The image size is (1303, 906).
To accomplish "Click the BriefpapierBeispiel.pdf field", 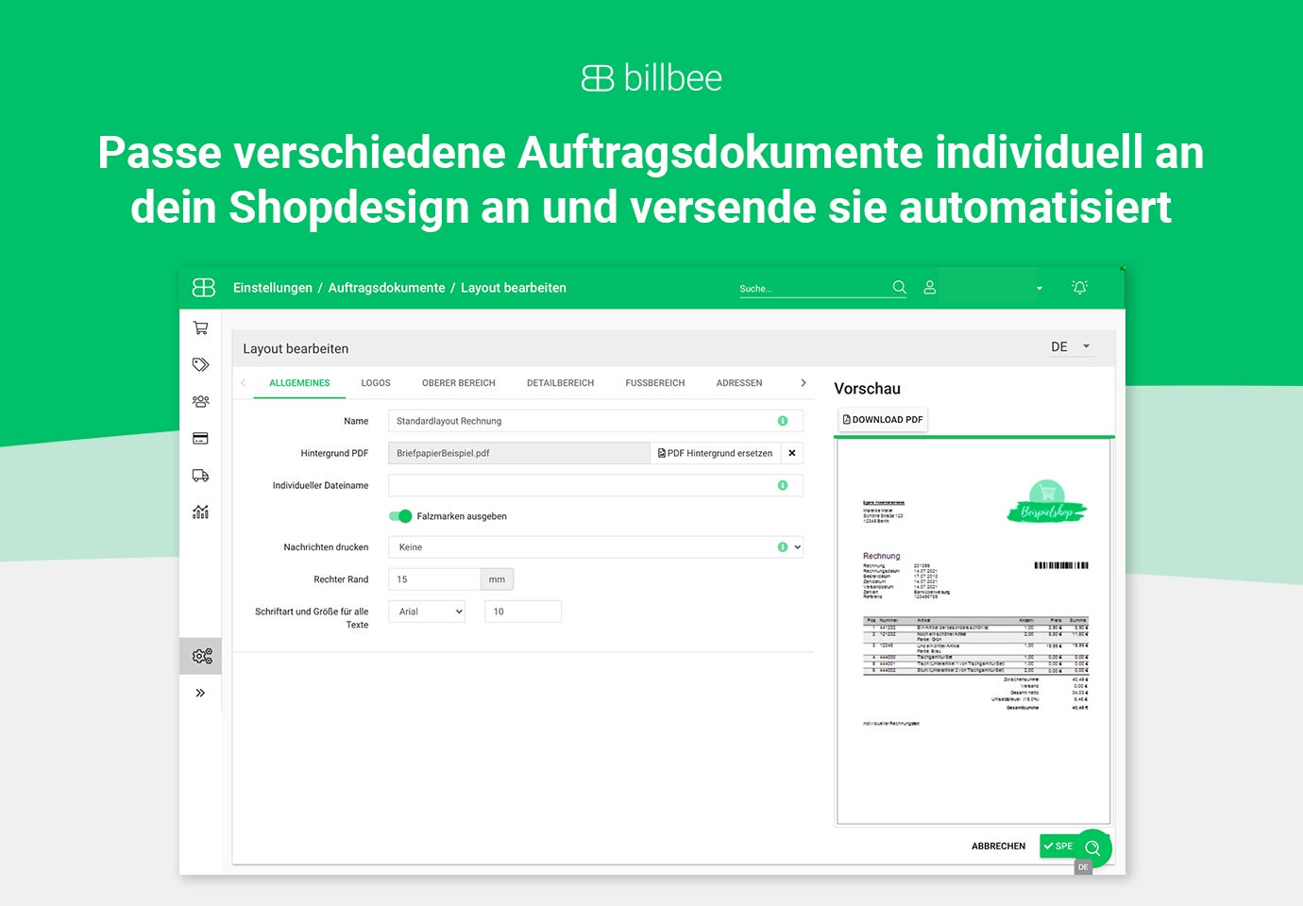I will pos(519,453).
